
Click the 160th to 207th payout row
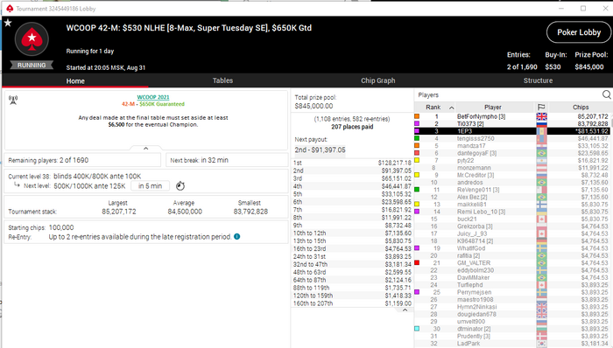[352, 303]
